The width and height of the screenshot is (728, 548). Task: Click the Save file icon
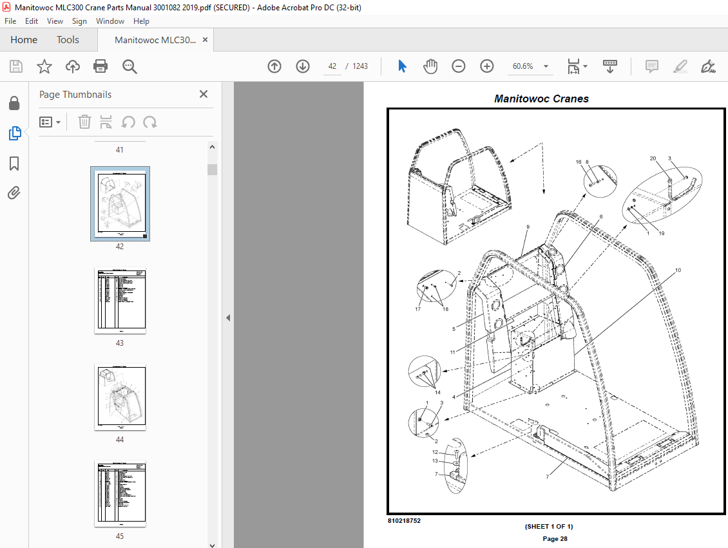point(16,66)
